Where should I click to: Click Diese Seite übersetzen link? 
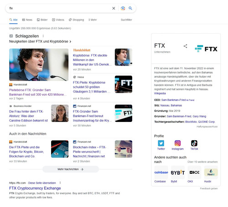click(x=42, y=183)
